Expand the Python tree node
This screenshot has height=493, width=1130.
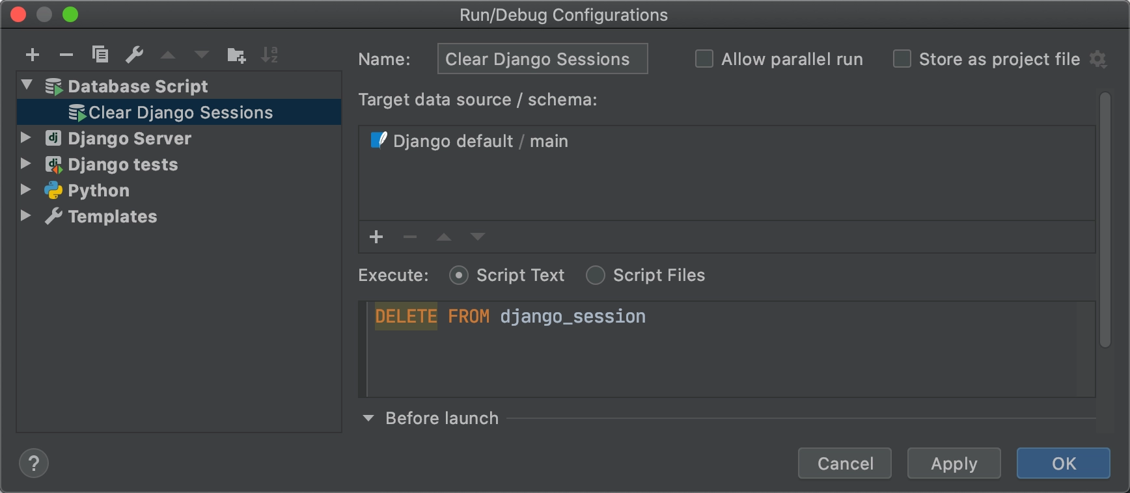pos(26,189)
